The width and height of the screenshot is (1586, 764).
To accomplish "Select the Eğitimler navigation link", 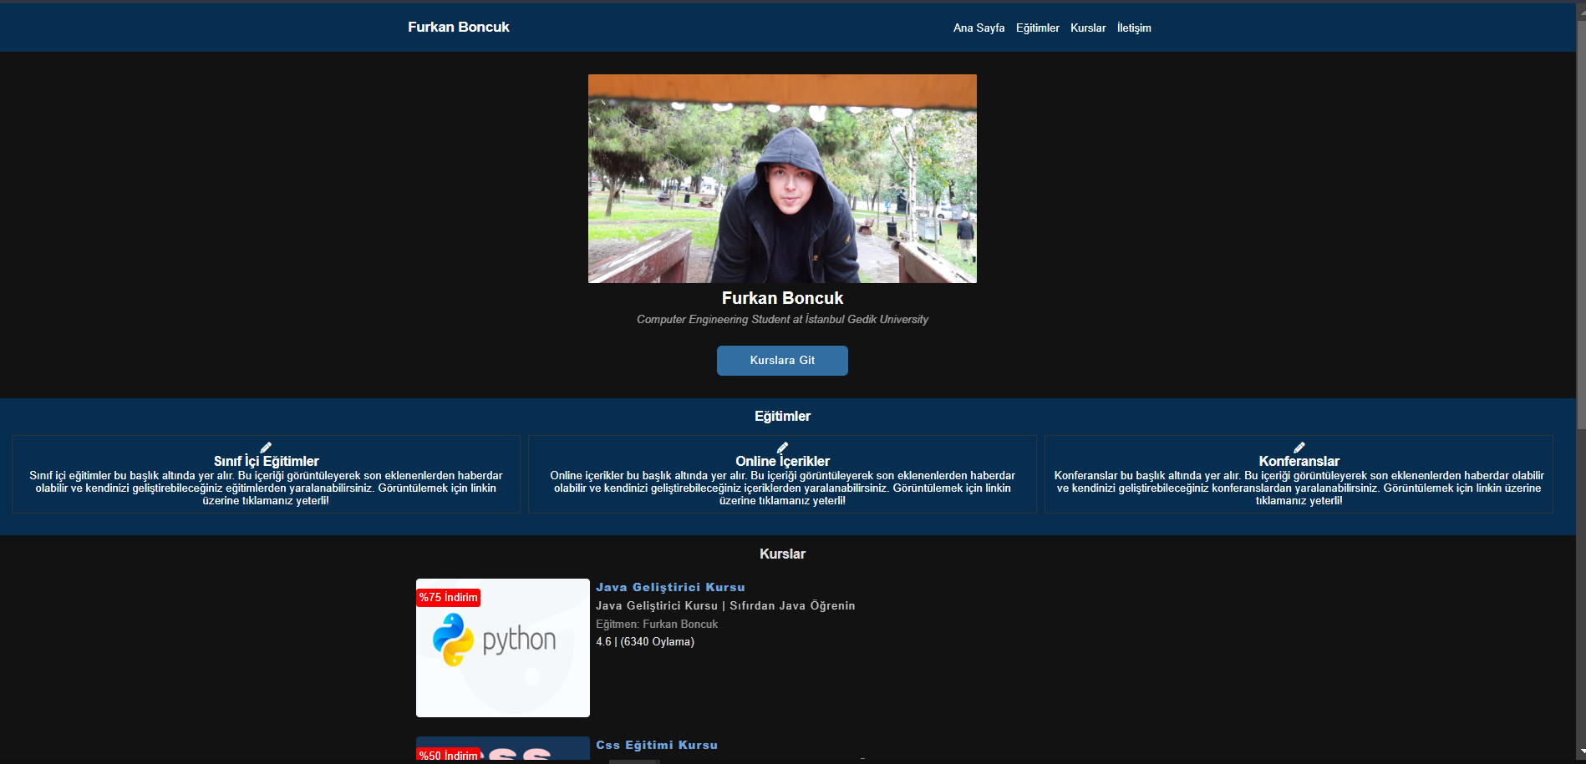I will click(x=1038, y=28).
